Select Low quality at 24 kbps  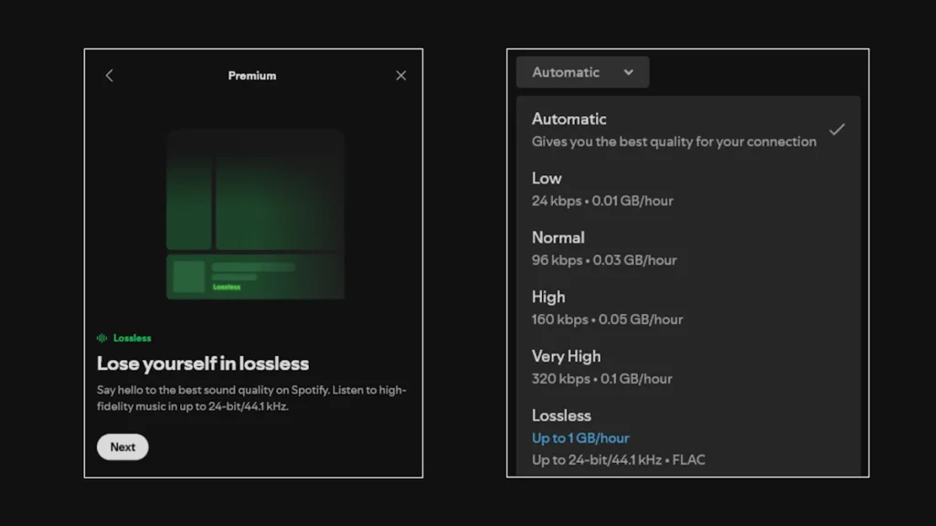point(547,178)
